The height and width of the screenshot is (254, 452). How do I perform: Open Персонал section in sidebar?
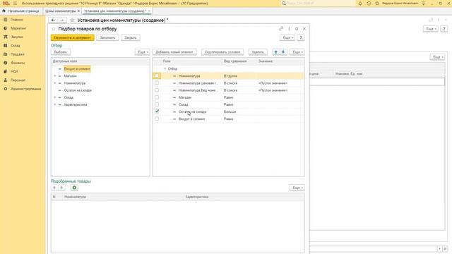pos(18,80)
